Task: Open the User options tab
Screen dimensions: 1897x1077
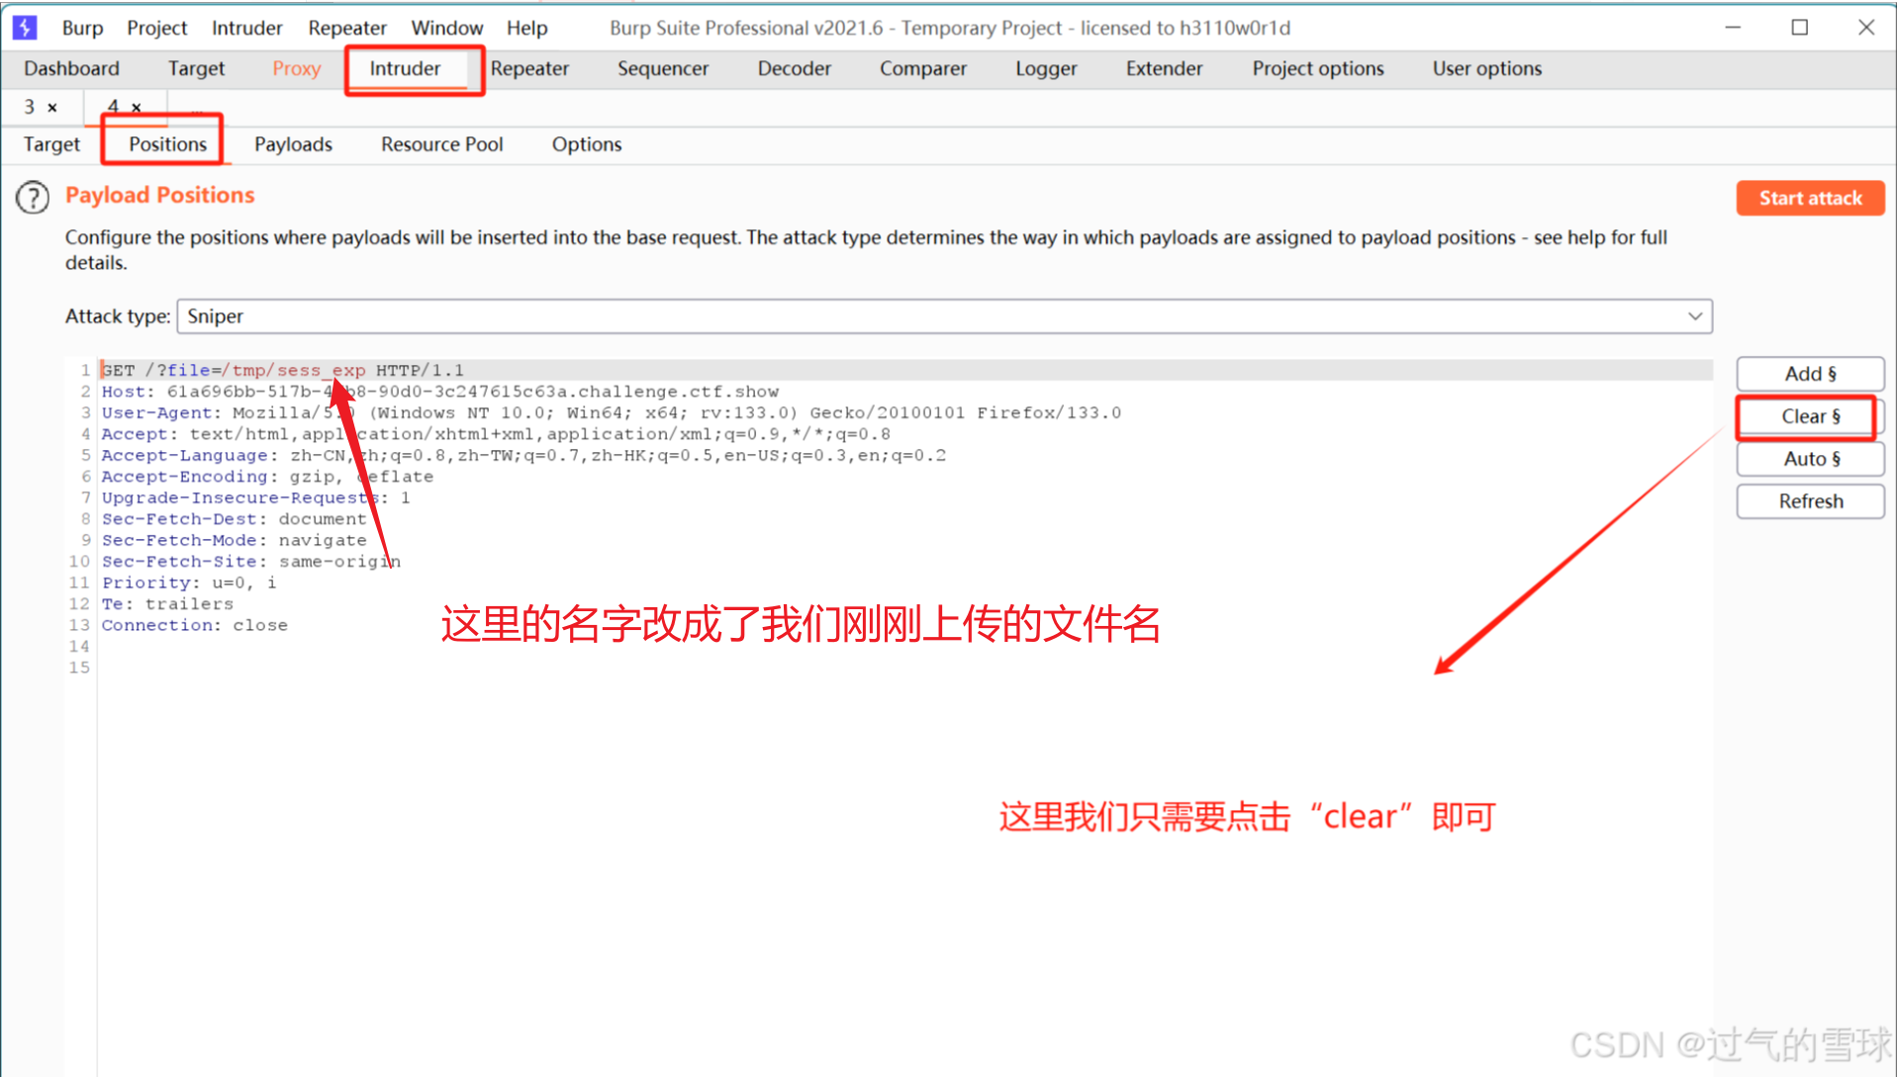Action: point(1487,68)
